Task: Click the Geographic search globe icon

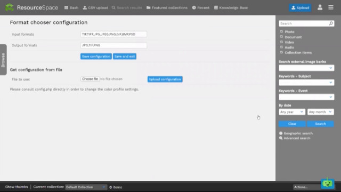Action: coord(281,133)
